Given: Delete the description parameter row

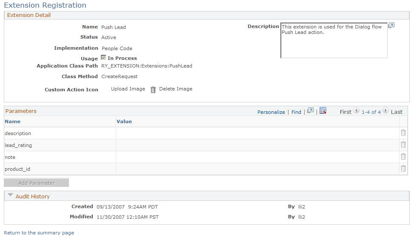Looking at the screenshot, I should pyautogui.click(x=403, y=133).
